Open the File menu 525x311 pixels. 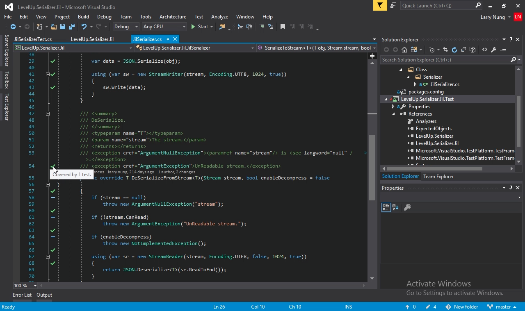coord(8,17)
